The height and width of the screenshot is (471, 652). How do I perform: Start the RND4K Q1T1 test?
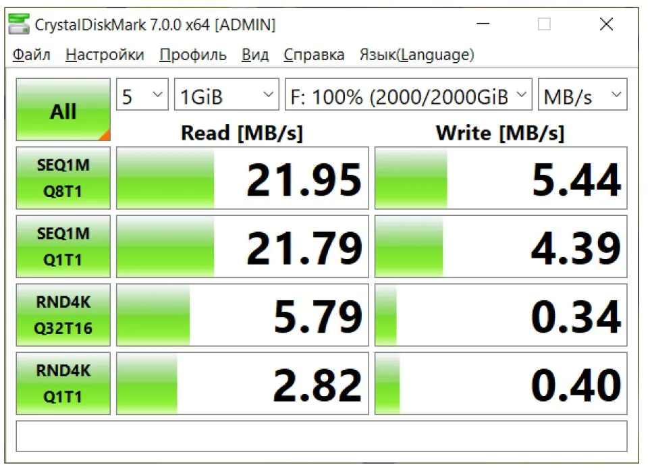click(x=63, y=383)
